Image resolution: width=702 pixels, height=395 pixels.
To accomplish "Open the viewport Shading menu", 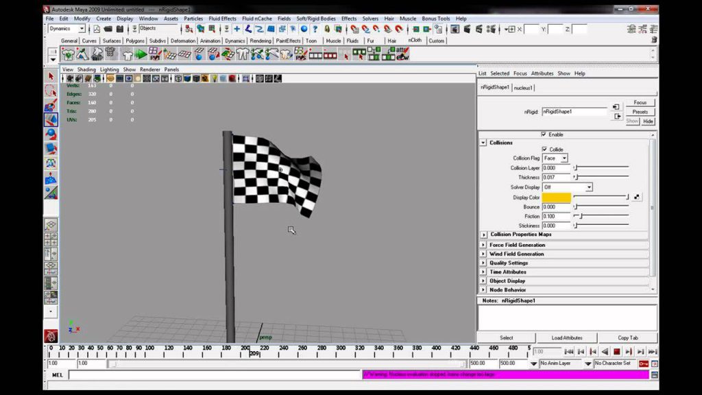I will pos(86,70).
